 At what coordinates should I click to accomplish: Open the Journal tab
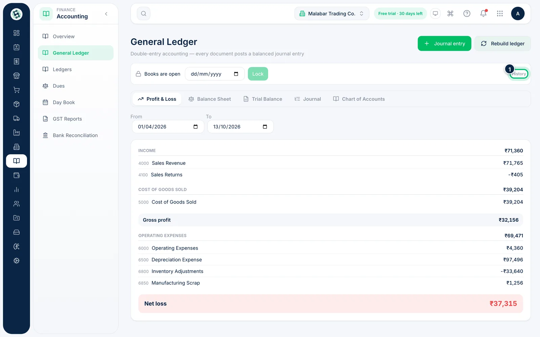click(307, 99)
